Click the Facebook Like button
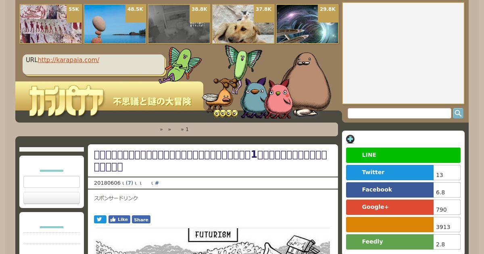This screenshot has height=254, width=484. (x=119, y=219)
